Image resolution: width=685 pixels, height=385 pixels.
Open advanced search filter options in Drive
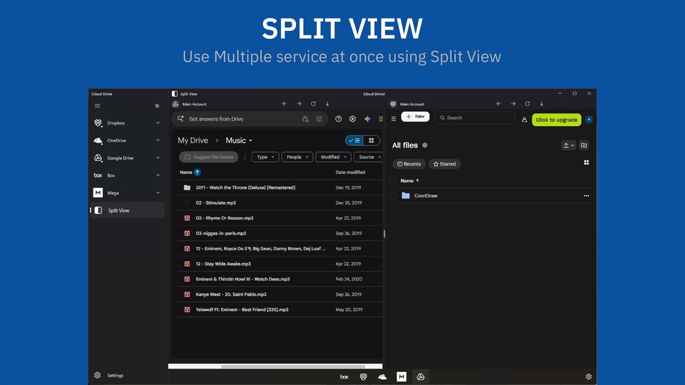[319, 119]
